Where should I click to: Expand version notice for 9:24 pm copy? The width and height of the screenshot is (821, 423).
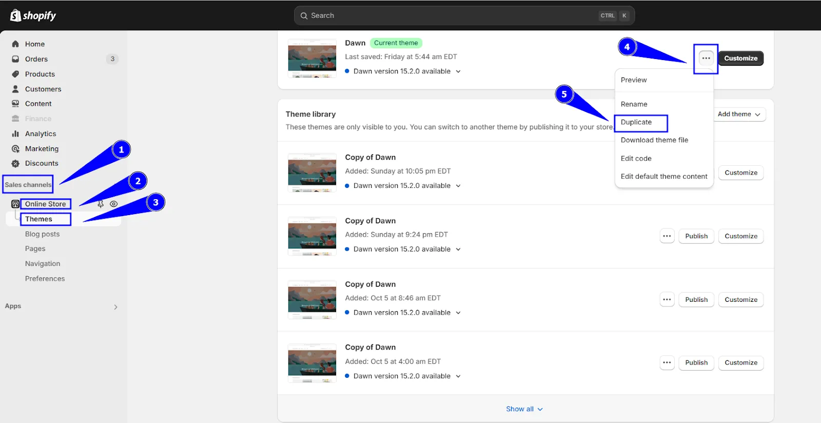pyautogui.click(x=458, y=249)
